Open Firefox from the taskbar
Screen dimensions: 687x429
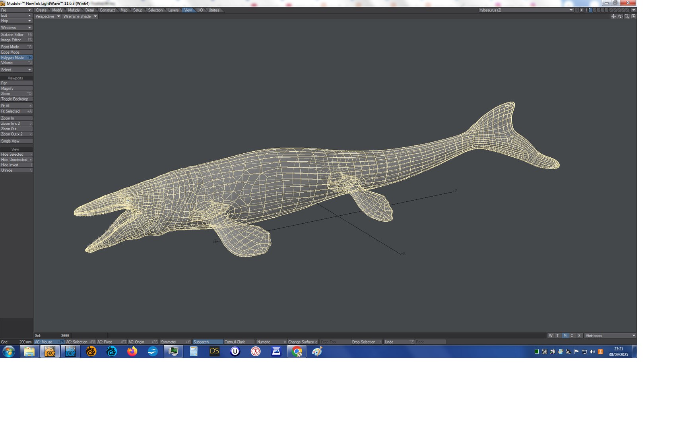pos(132,352)
